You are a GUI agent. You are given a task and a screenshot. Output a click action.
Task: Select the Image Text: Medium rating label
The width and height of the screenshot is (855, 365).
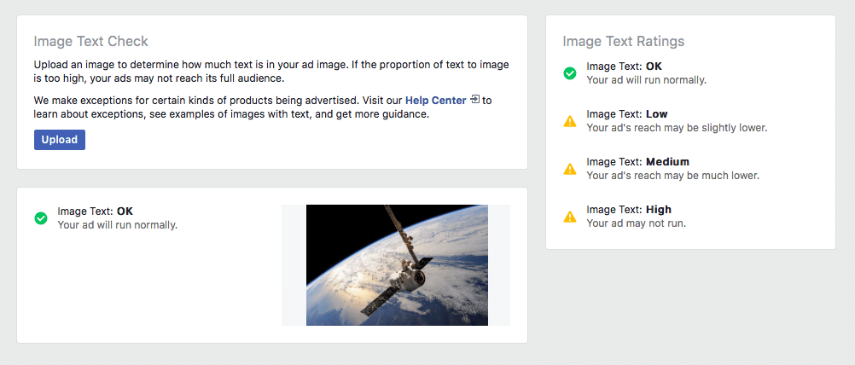(637, 162)
